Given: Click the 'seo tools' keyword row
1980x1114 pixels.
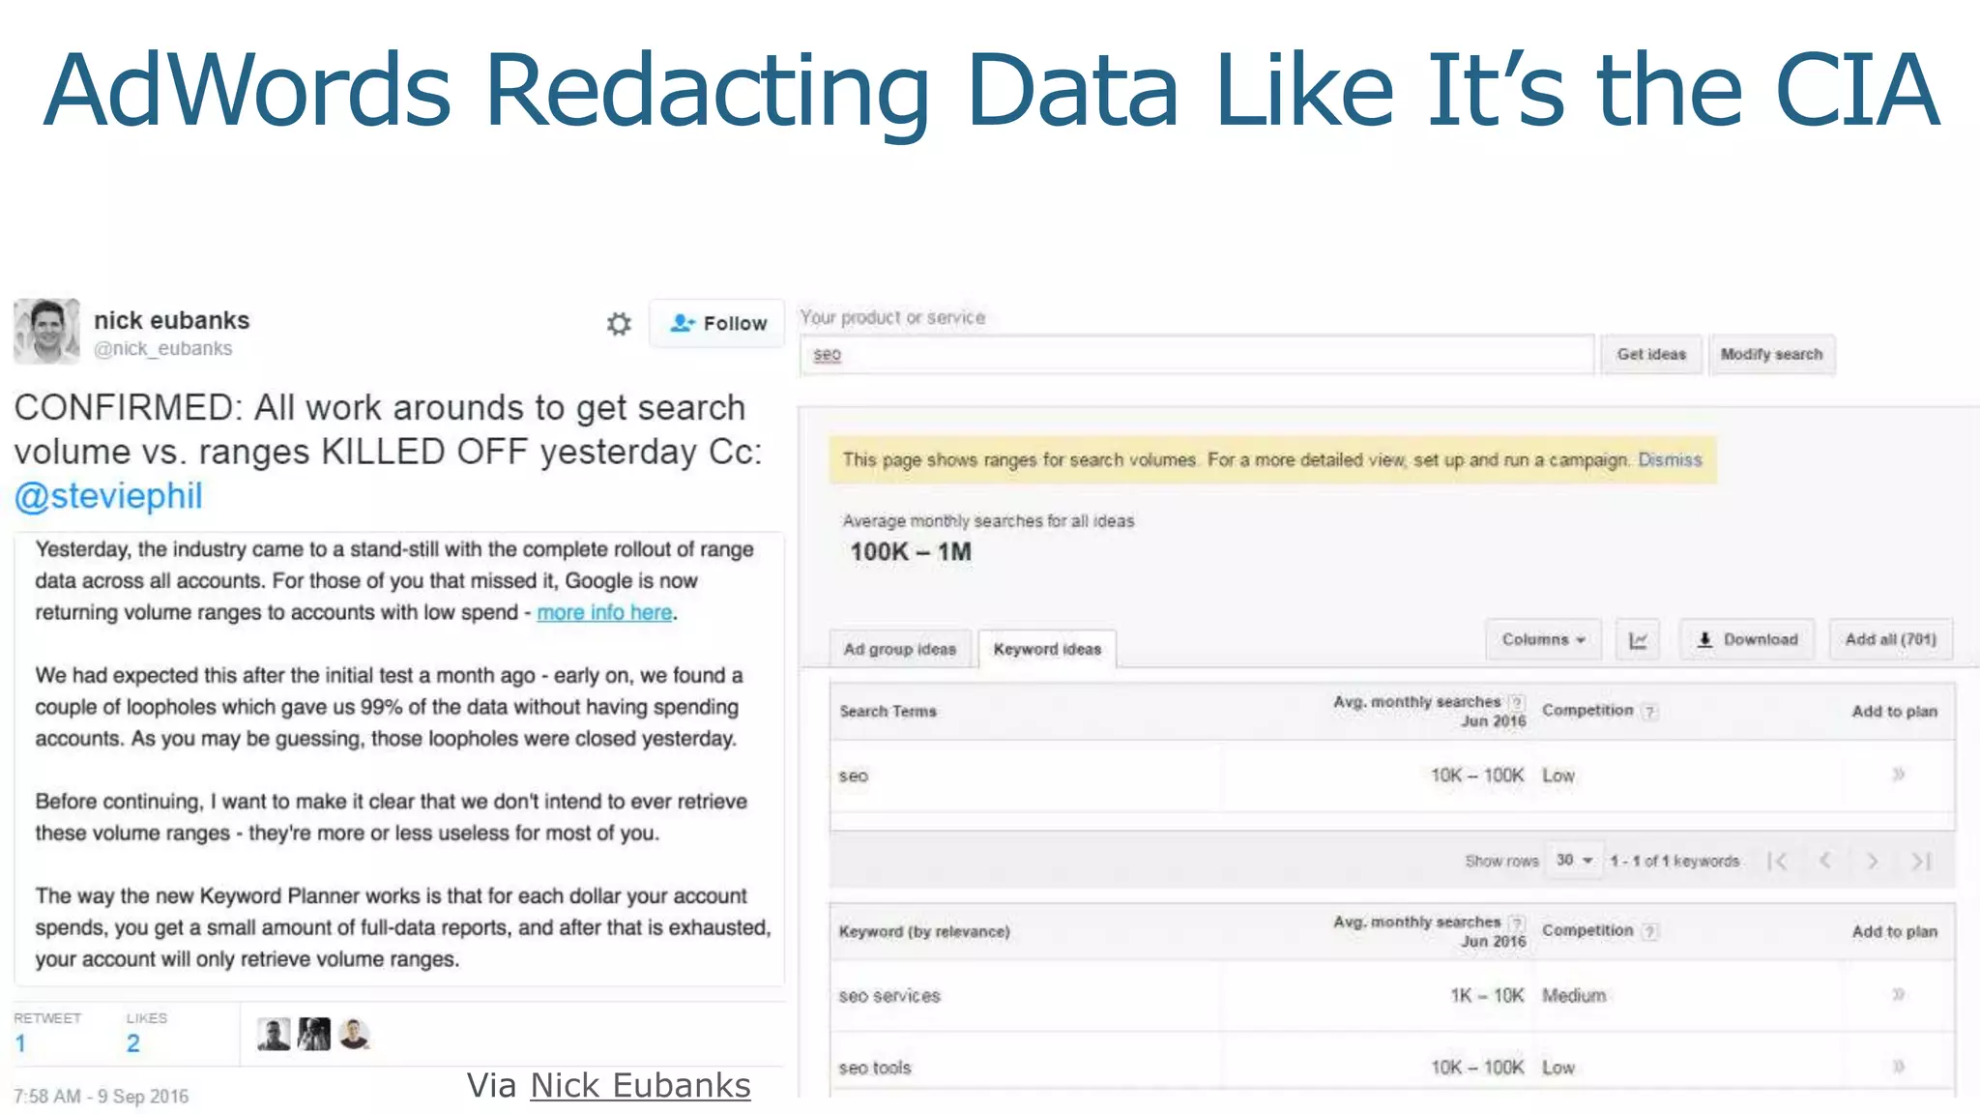Looking at the screenshot, I should pyautogui.click(x=1392, y=1067).
